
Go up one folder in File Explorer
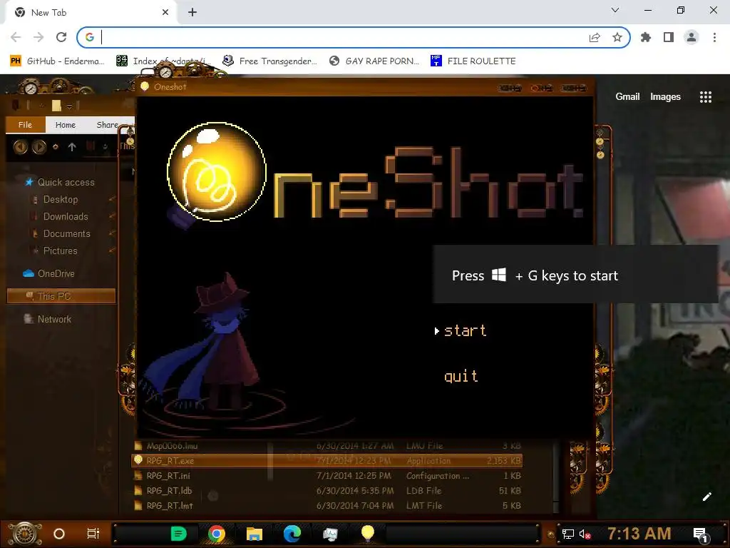point(72,147)
